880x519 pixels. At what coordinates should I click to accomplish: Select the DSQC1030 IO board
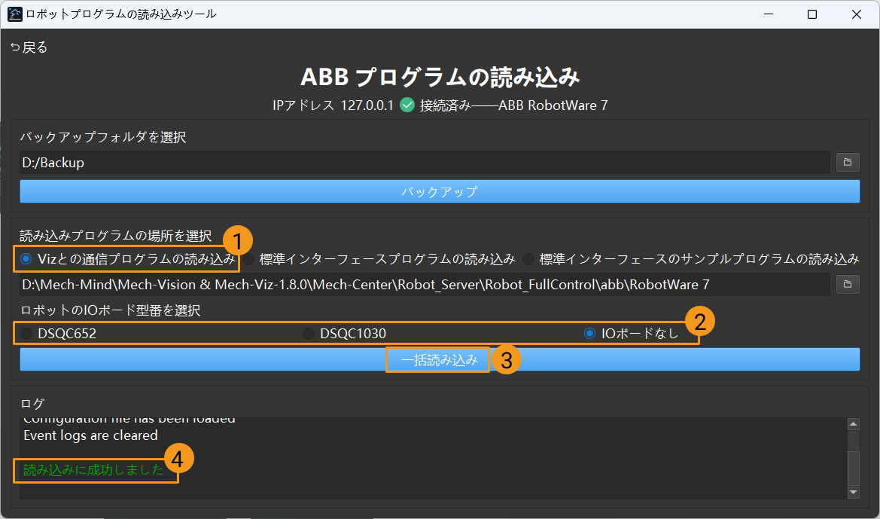309,334
